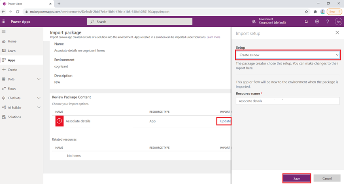Click the browser Error button
Image resolution: width=344 pixels, height=184 pixels.
tap(334, 12)
